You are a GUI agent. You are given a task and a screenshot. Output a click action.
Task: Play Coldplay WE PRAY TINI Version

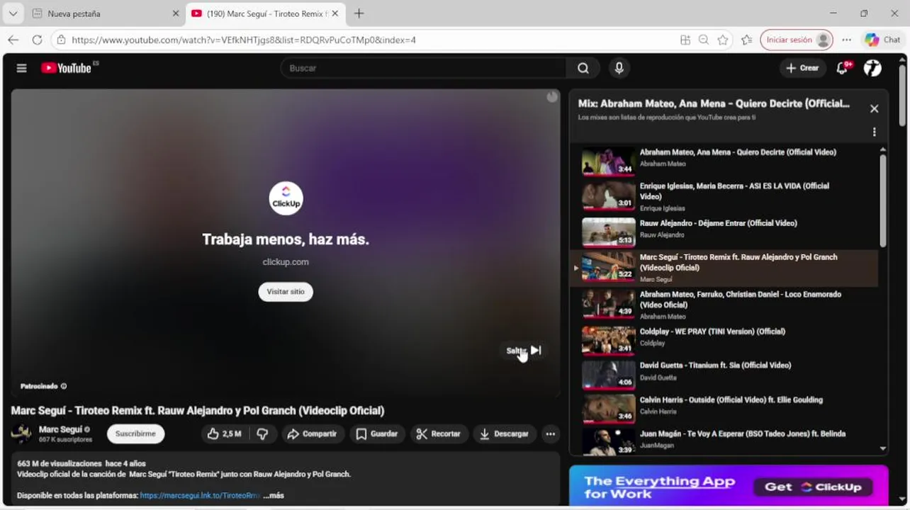pos(724,340)
